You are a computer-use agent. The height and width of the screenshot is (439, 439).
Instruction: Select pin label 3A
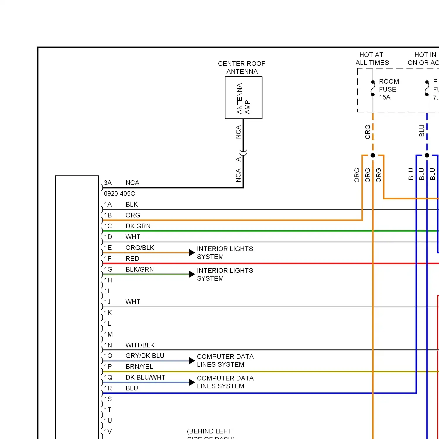pyautogui.click(x=108, y=183)
